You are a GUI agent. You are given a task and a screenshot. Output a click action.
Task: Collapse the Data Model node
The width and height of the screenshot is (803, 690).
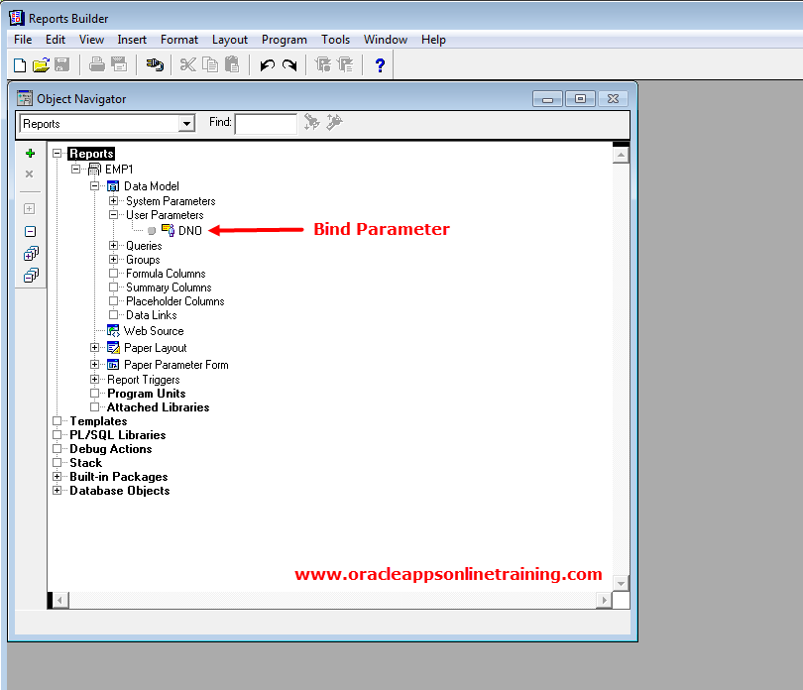95,186
